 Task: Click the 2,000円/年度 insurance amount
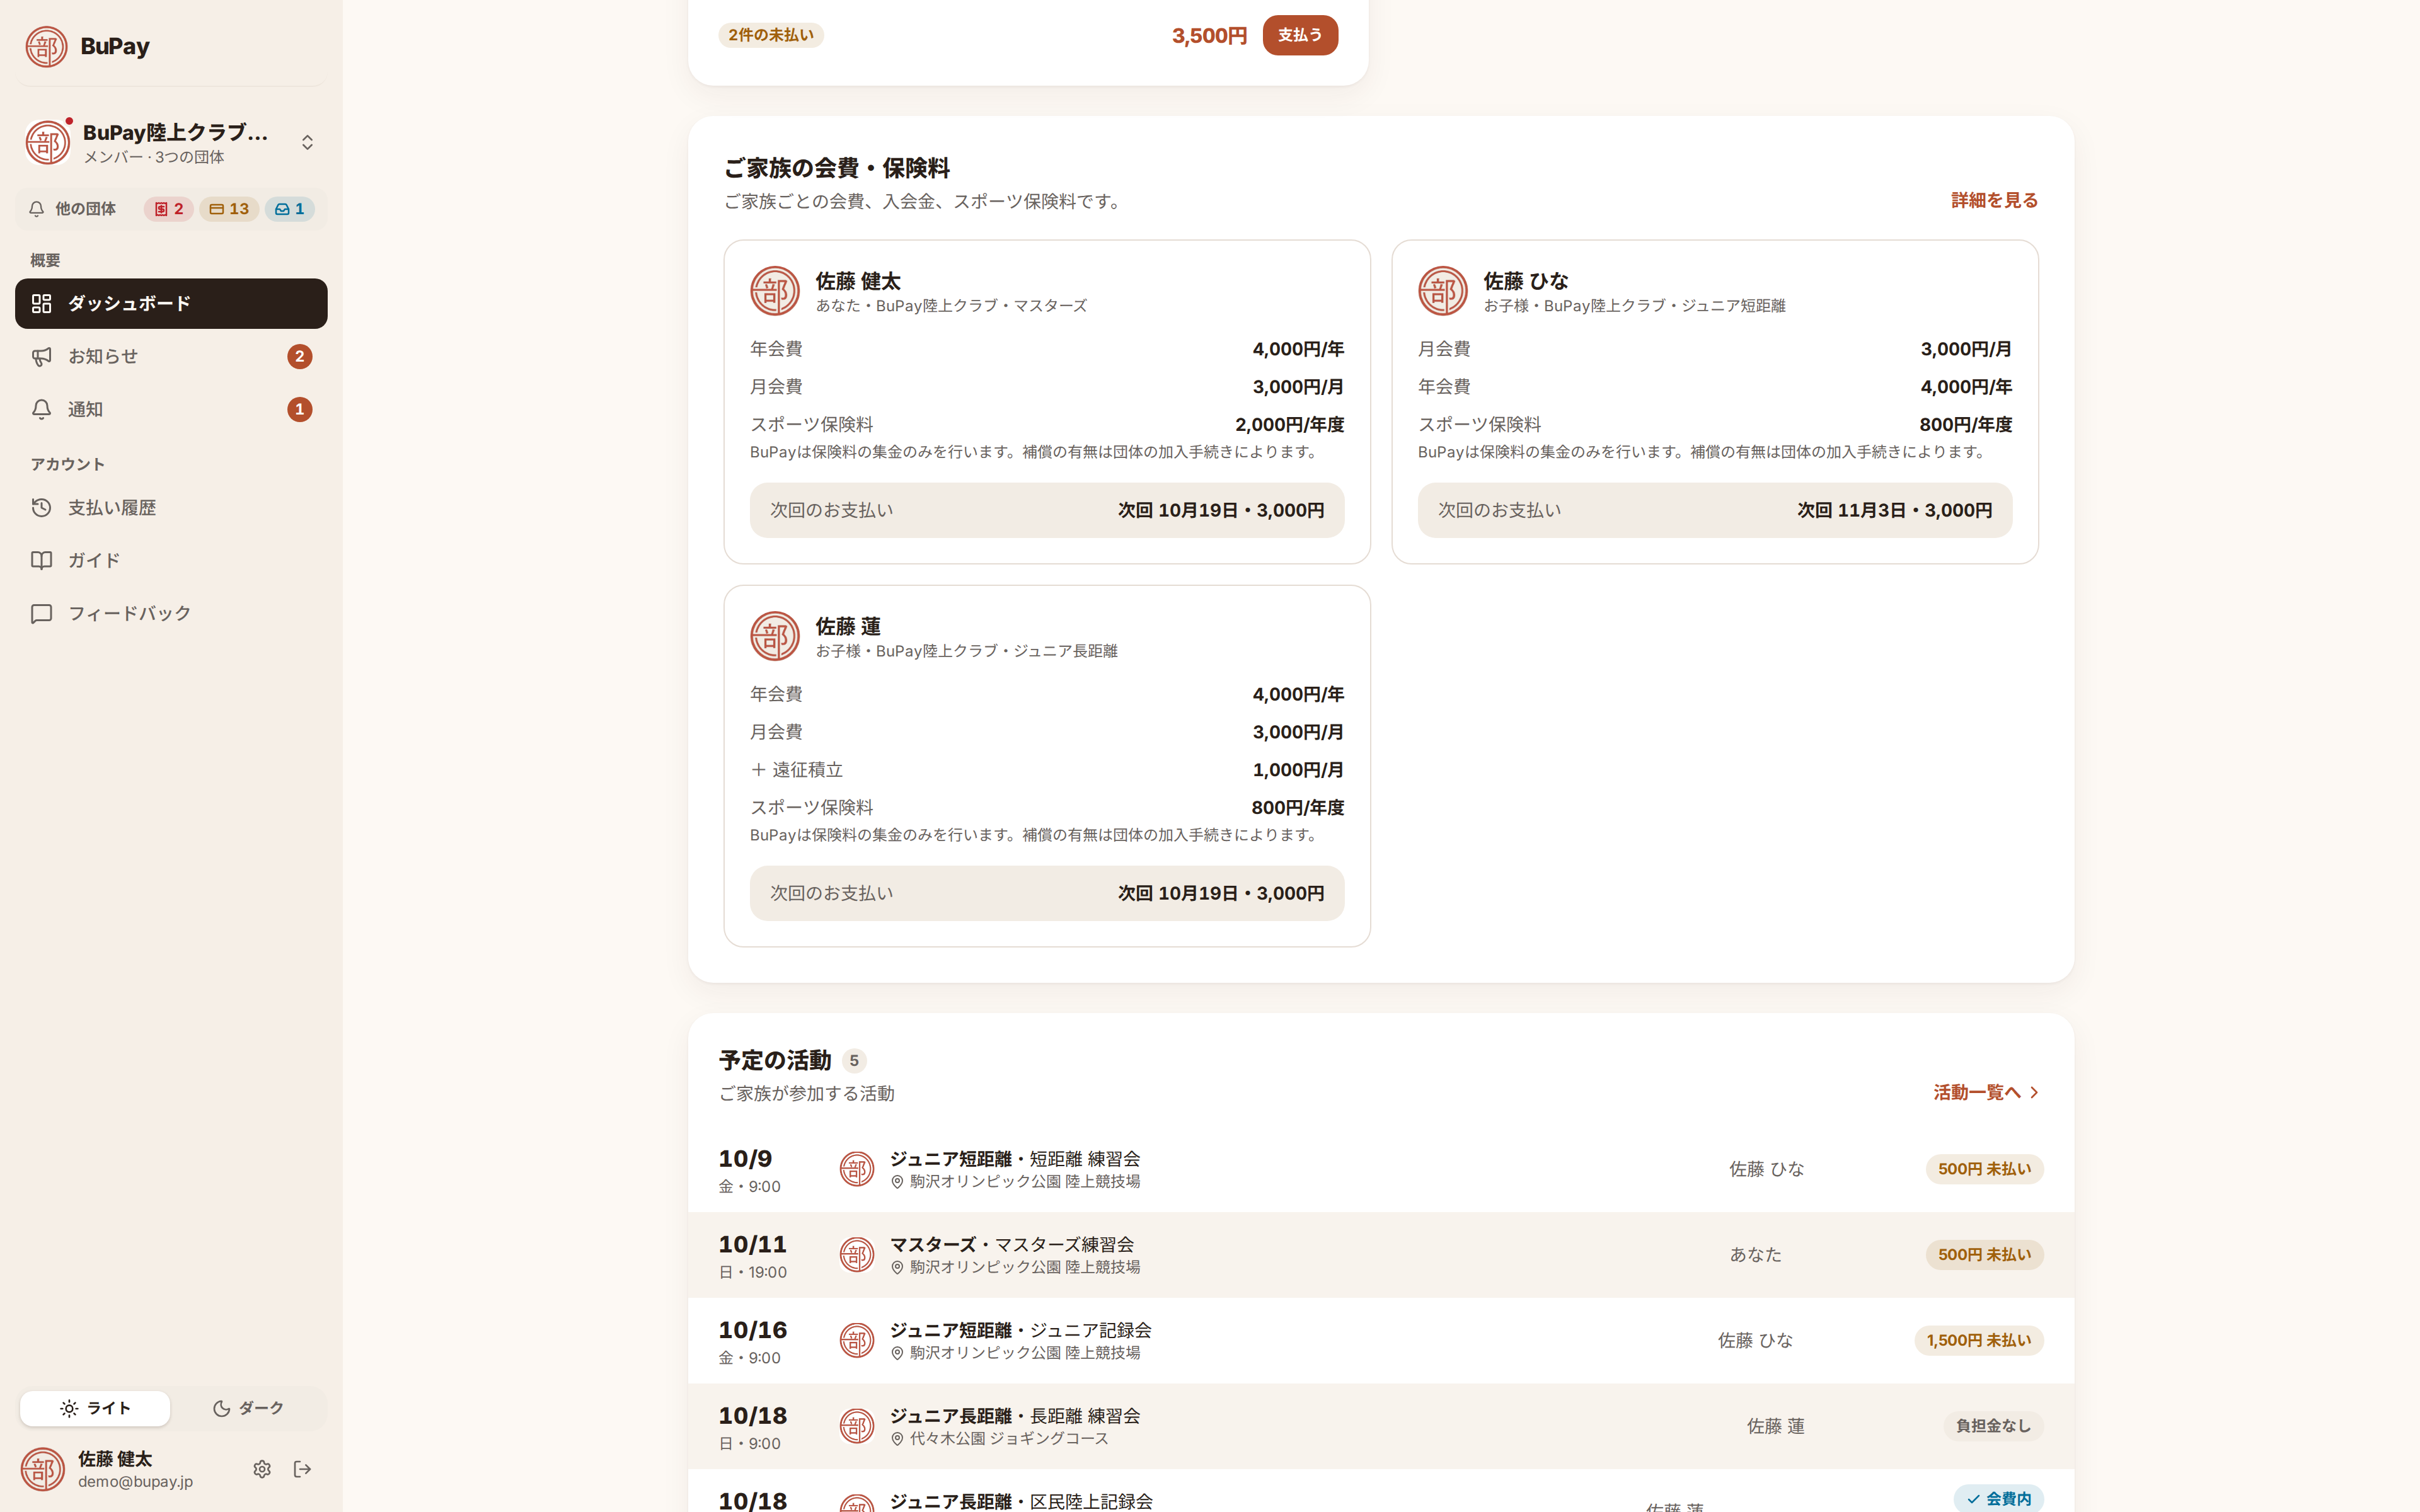point(1289,425)
